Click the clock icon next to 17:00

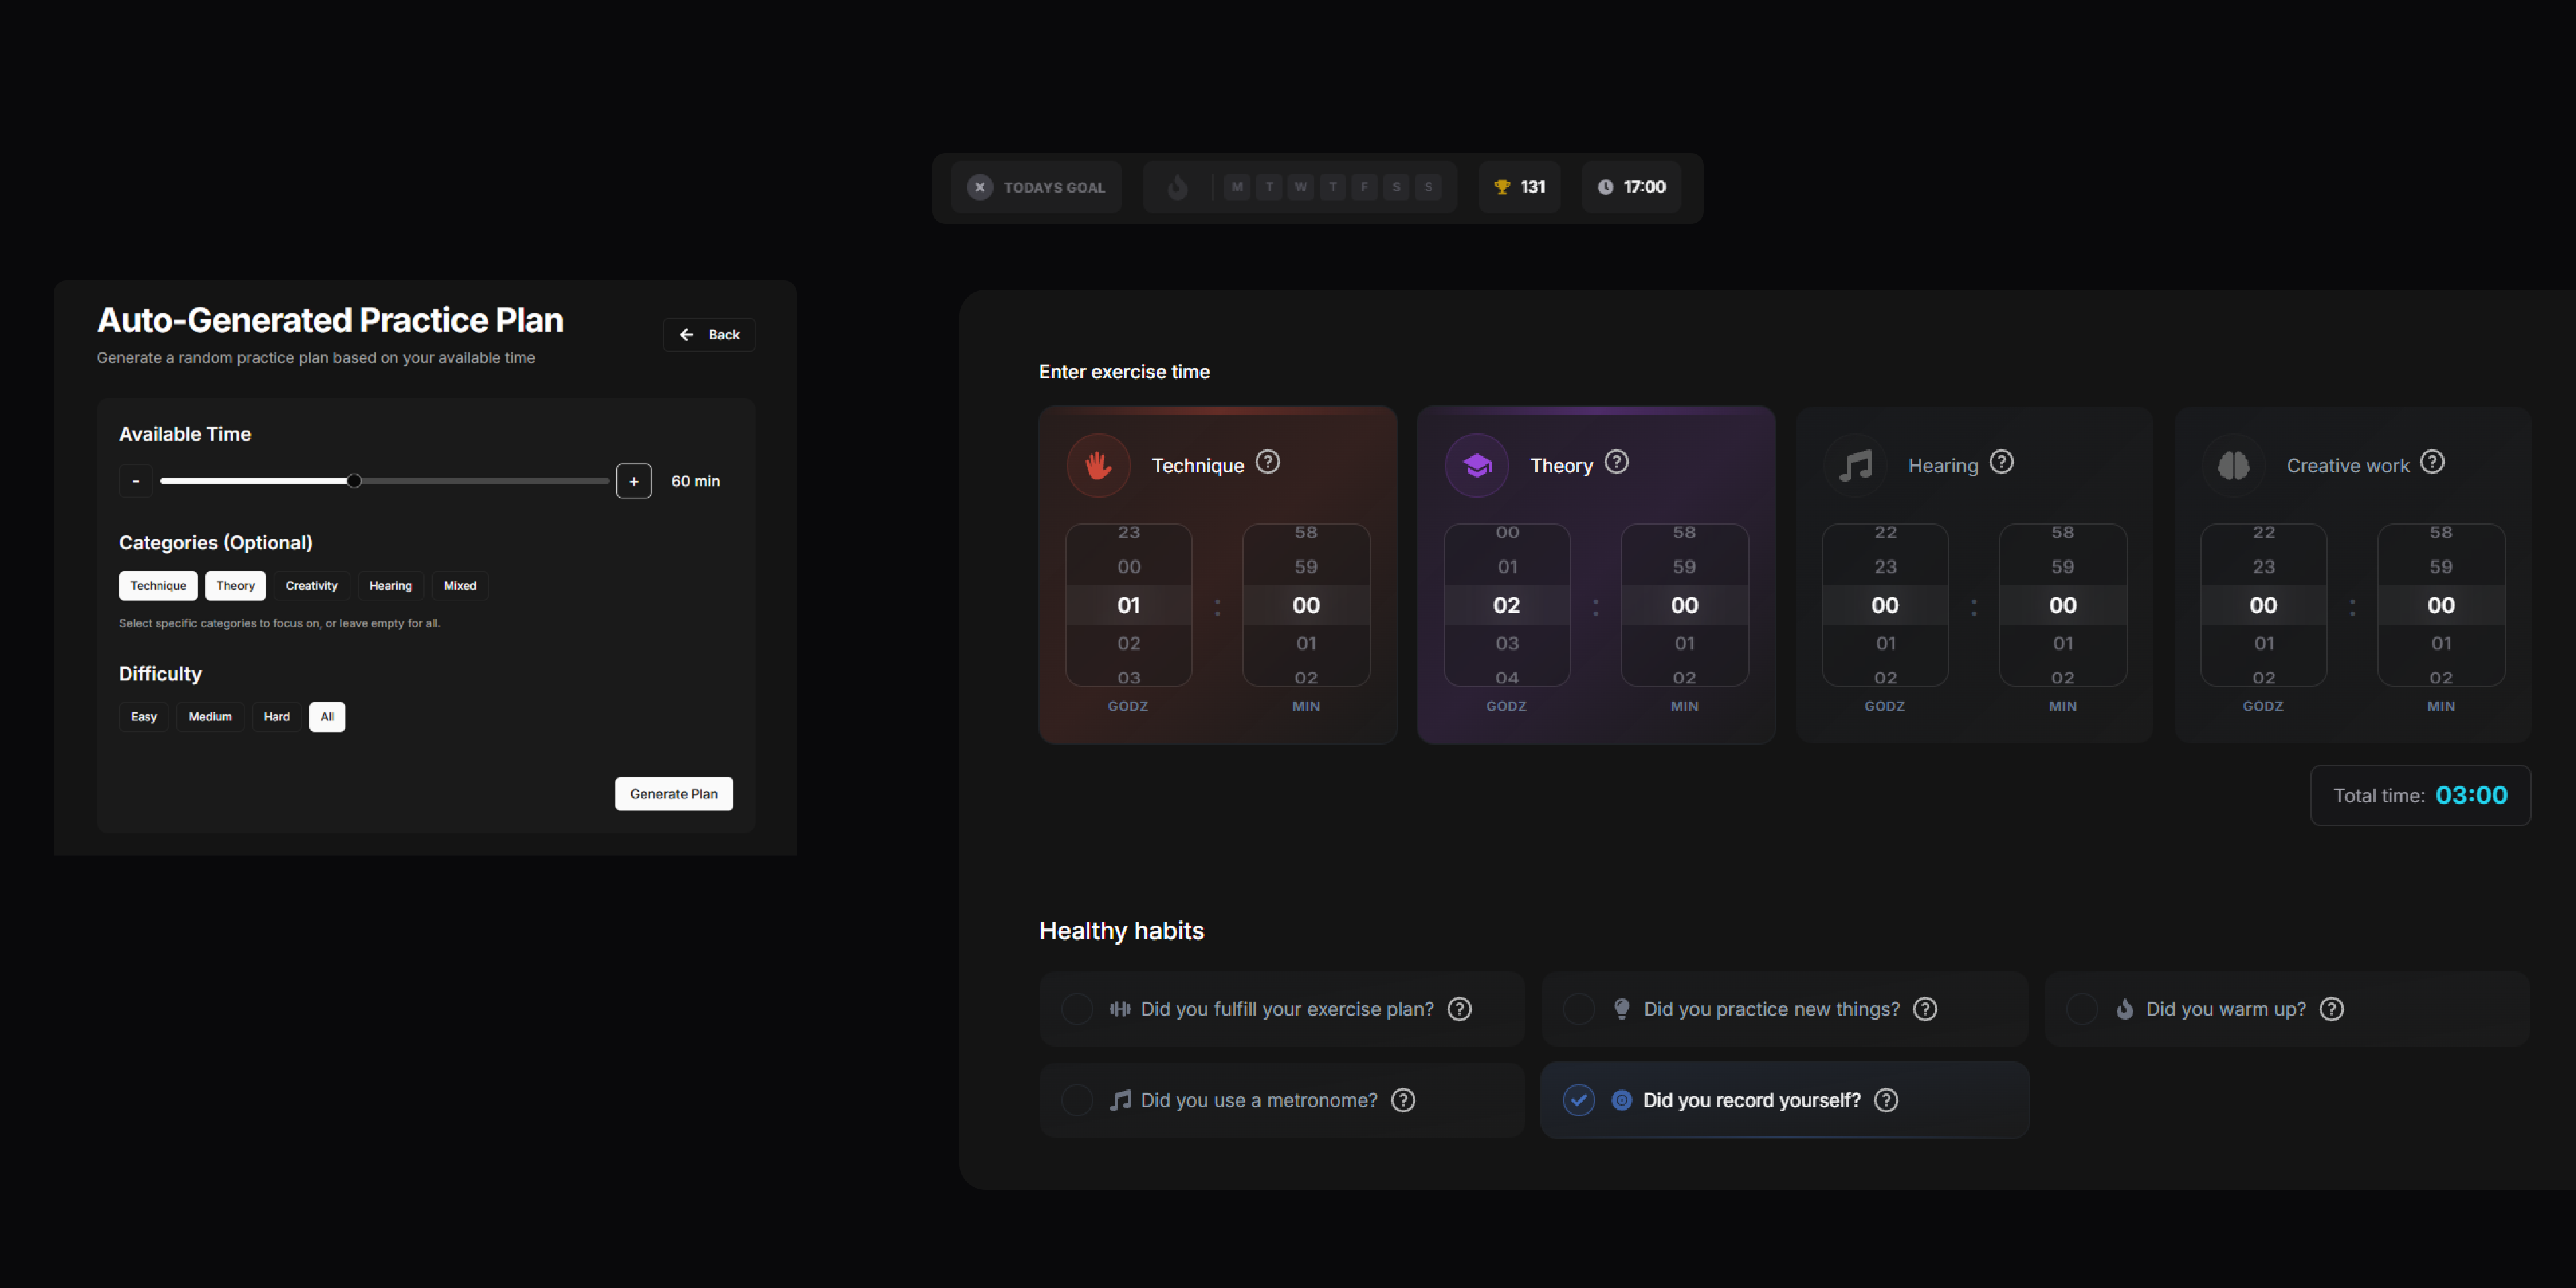tap(1606, 186)
